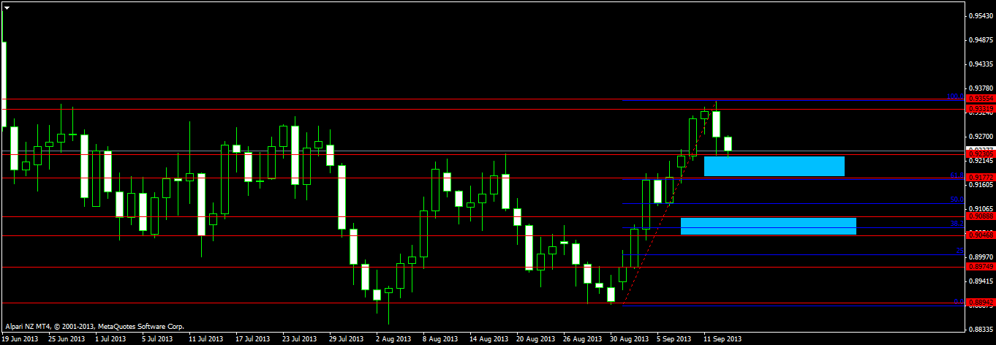Click the 0.91605 price scale value
This screenshot has width=996, height=345.
tap(981, 185)
